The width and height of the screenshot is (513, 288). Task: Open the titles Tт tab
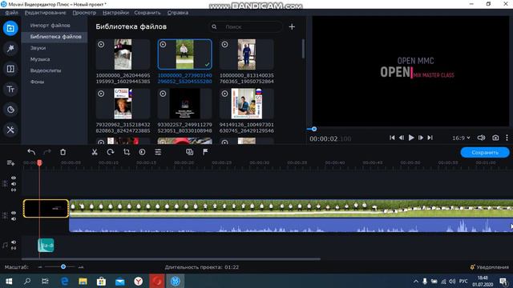click(x=10, y=89)
